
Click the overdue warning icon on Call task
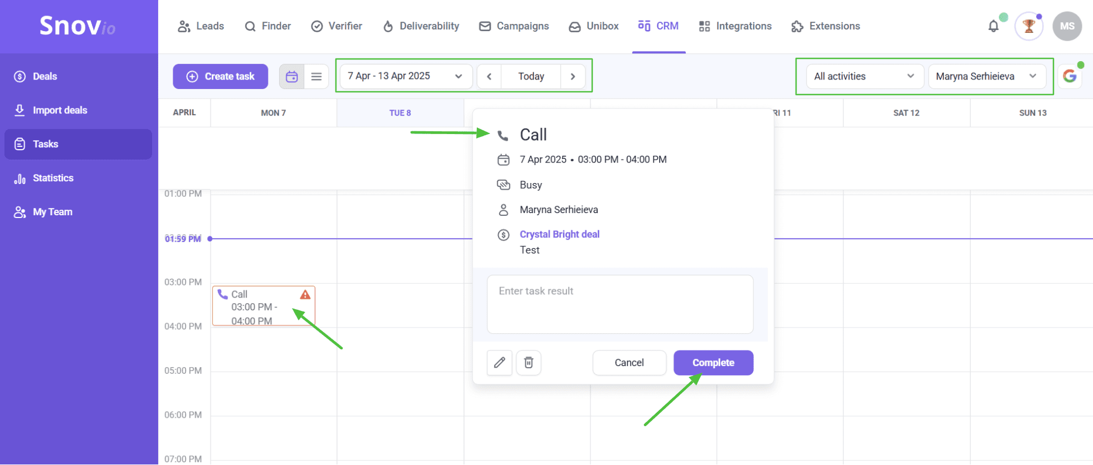(x=305, y=295)
